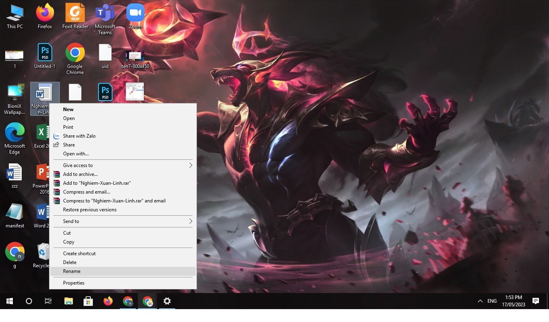Select Compress and email... option
Screen dimensions: 549x322
click(x=123, y=192)
